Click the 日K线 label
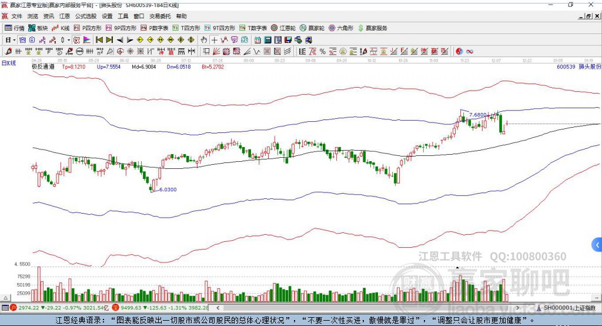602x326 pixels. click(9, 63)
